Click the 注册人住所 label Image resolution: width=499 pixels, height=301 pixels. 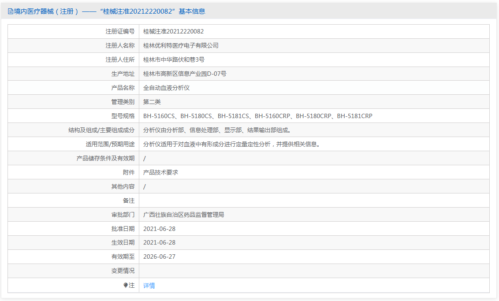click(120, 59)
